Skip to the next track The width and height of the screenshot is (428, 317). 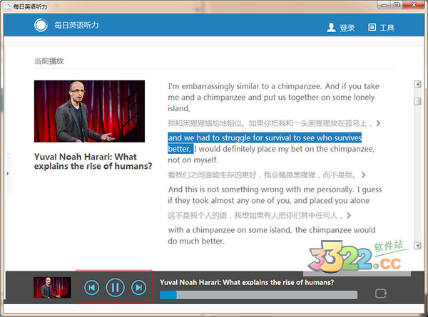tap(138, 287)
